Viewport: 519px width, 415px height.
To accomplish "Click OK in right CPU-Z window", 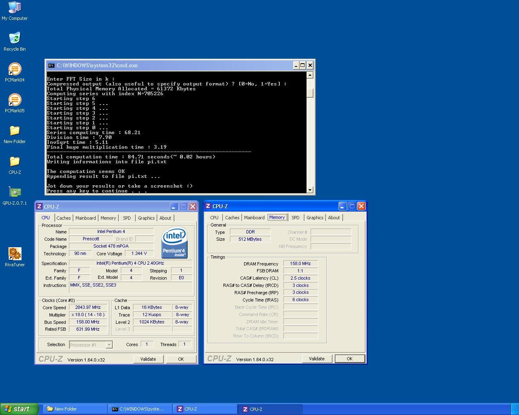I will [x=350, y=359].
